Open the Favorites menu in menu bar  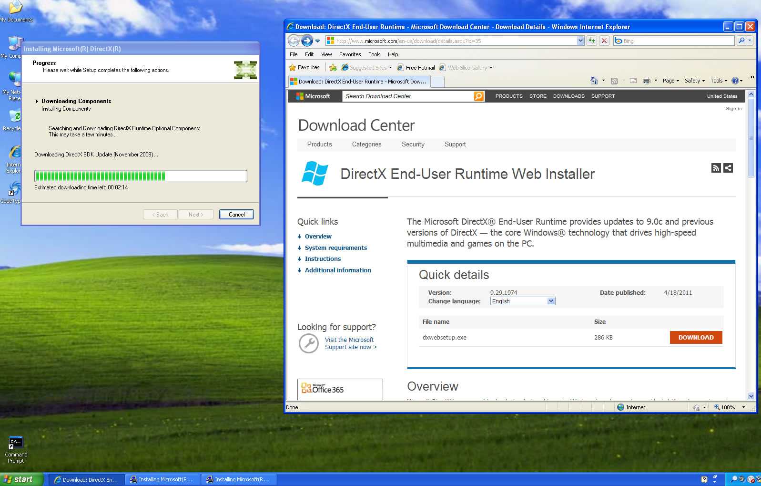pos(350,54)
